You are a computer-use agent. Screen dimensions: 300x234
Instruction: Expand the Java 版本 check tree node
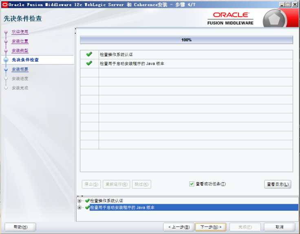[79, 208]
